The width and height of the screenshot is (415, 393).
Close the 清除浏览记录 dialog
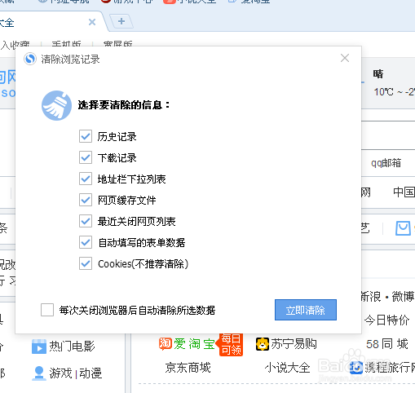tap(345, 58)
